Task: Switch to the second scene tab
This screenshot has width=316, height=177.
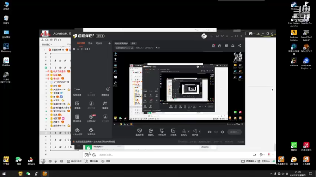Action: pyautogui.click(x=90, y=43)
